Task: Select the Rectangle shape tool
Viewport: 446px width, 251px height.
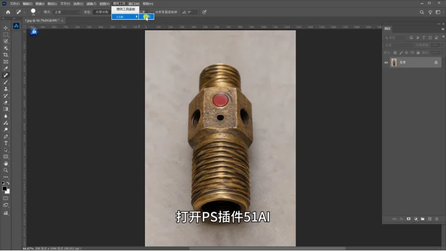Action: tap(6, 157)
